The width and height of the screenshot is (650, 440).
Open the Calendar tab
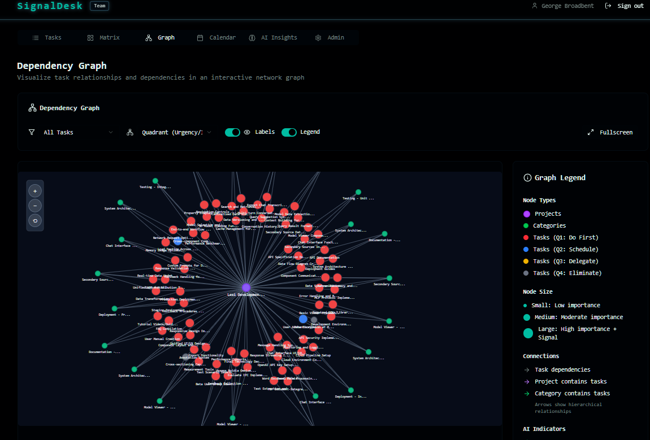click(x=216, y=38)
